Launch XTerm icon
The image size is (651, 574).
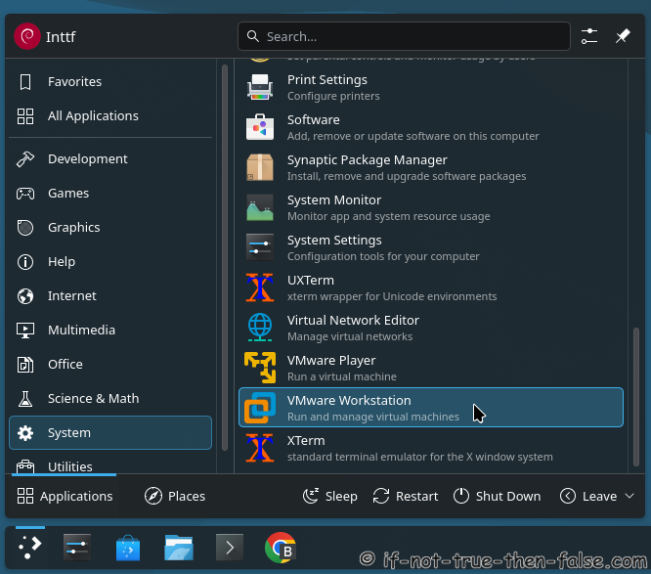coord(260,448)
